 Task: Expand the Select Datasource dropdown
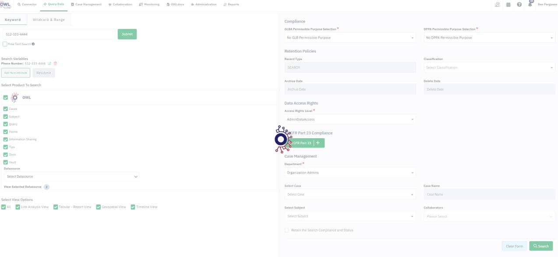pyautogui.click(x=71, y=176)
